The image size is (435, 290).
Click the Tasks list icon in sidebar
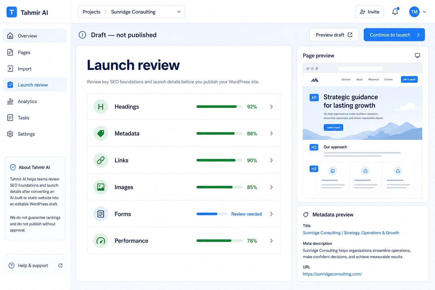tap(10, 118)
